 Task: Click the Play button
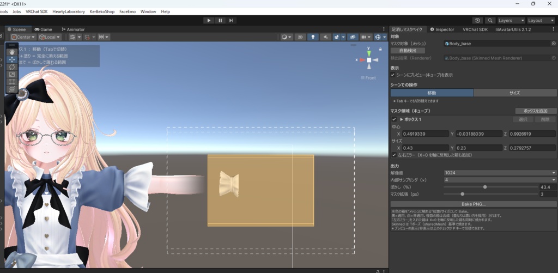209,20
